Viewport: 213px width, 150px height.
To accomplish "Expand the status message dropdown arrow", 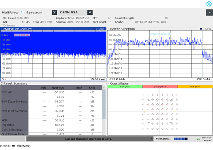I will tap(152, 139).
